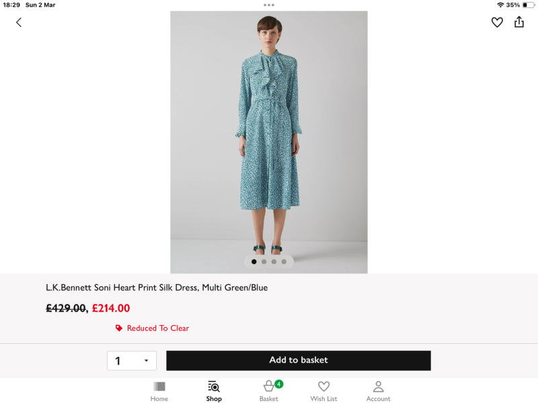This screenshot has height=403, width=538.
Task: Open the quantity selector dropdown
Action: click(x=132, y=361)
